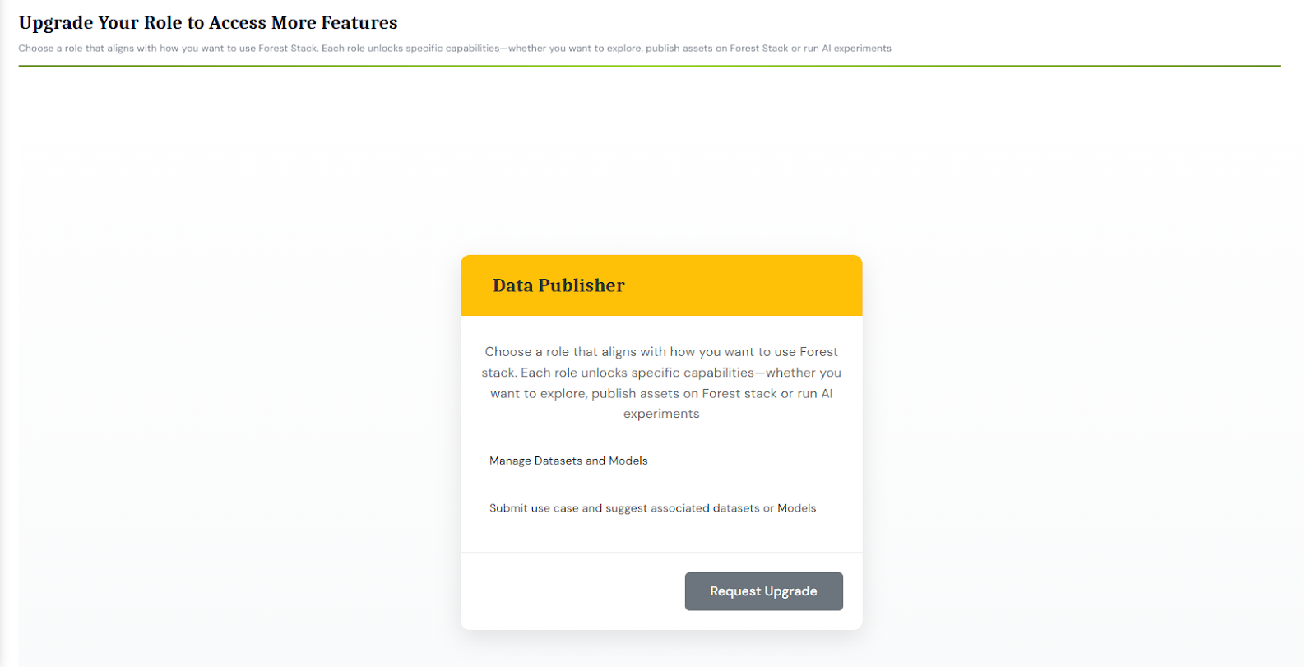Click the narrow left edge sidebar strip

pos(8,370)
